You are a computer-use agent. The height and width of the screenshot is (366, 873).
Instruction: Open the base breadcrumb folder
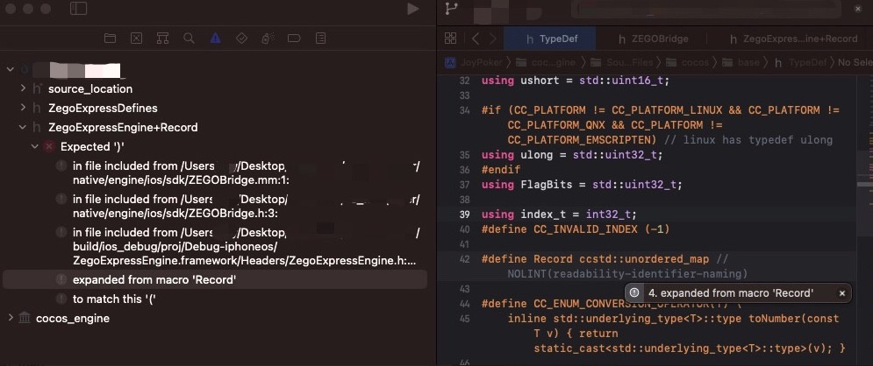[742, 62]
